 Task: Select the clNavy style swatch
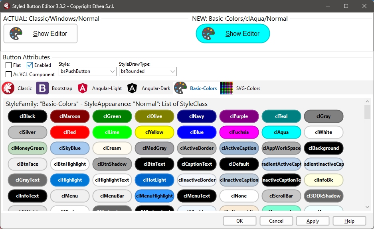(x=197, y=116)
